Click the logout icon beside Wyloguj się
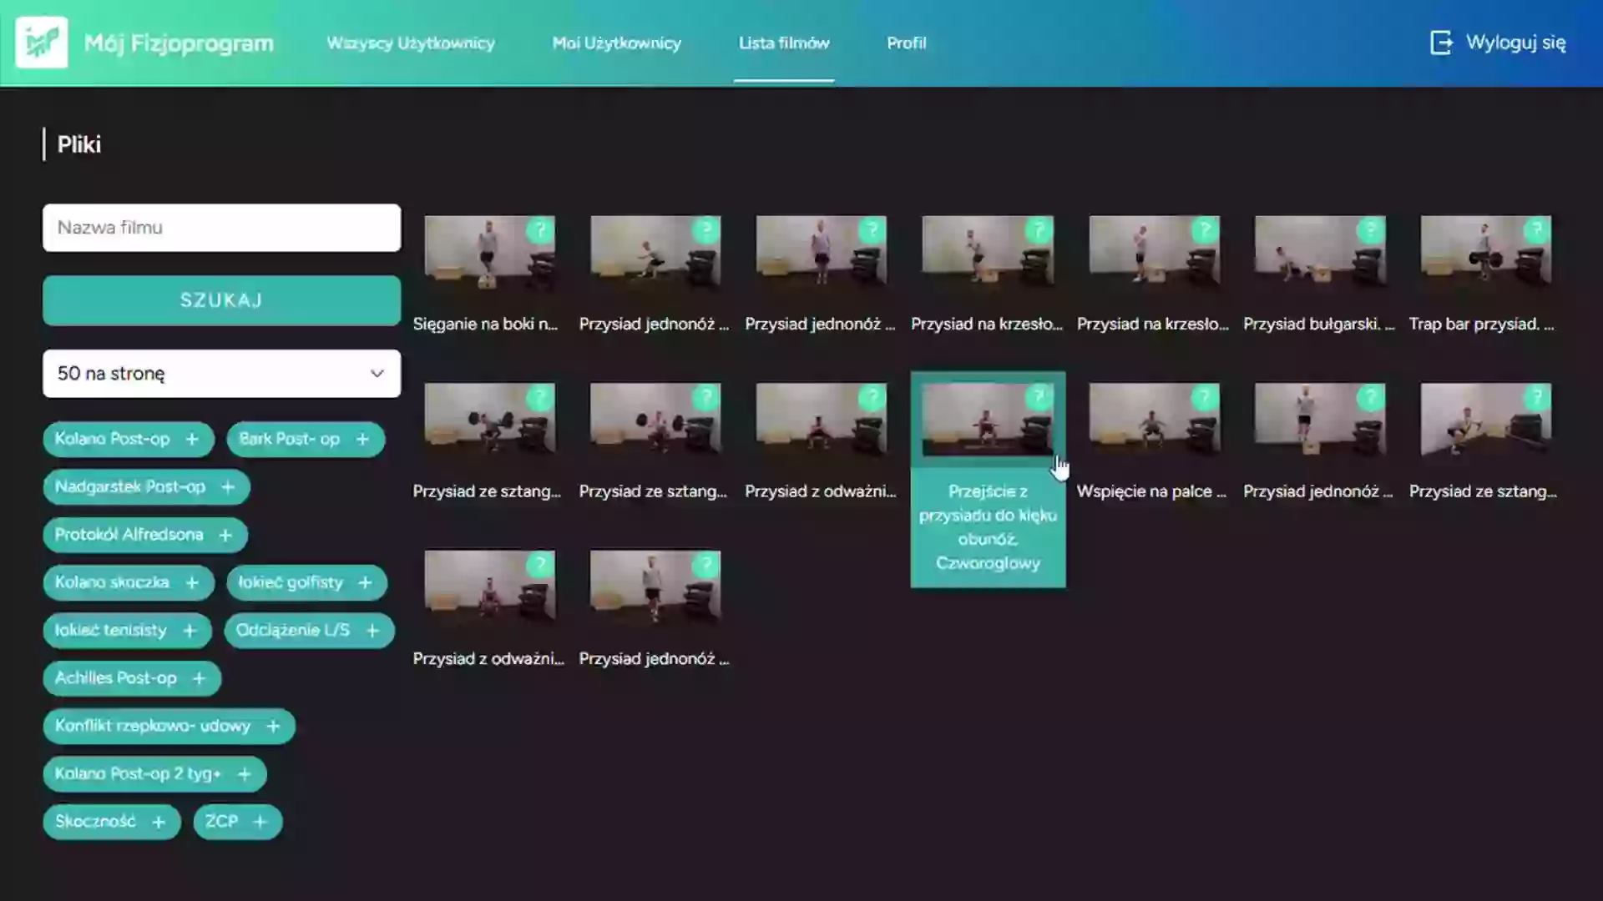The height and width of the screenshot is (901, 1603). tap(1441, 43)
